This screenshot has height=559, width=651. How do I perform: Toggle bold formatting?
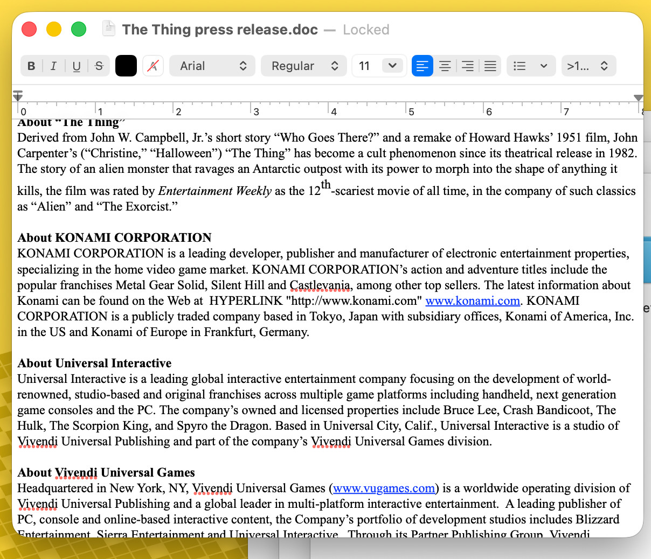click(31, 66)
